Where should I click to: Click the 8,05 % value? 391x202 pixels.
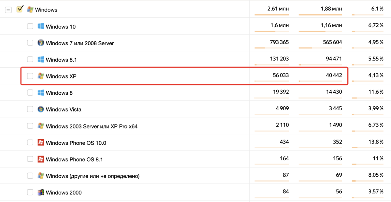[375, 175]
